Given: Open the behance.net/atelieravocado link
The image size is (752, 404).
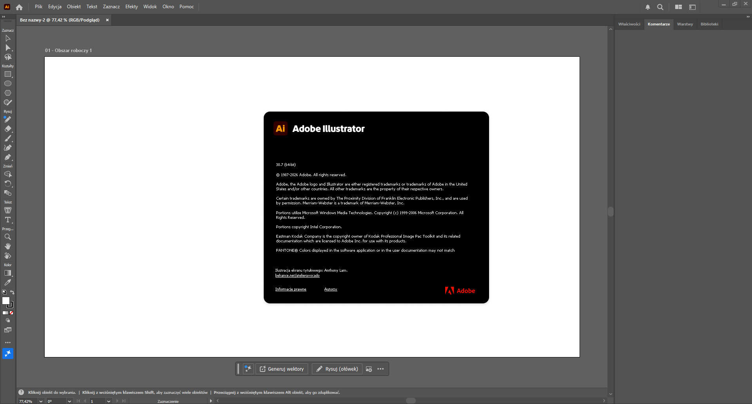Looking at the screenshot, I should click(297, 276).
